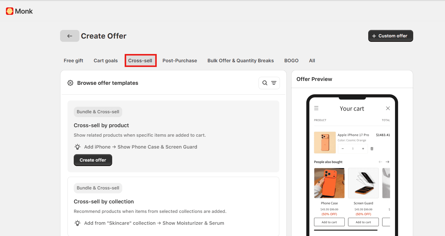Screen dimensions: 445x236
Task: Click the Phone Case product thumbnail
Action: click(x=329, y=183)
